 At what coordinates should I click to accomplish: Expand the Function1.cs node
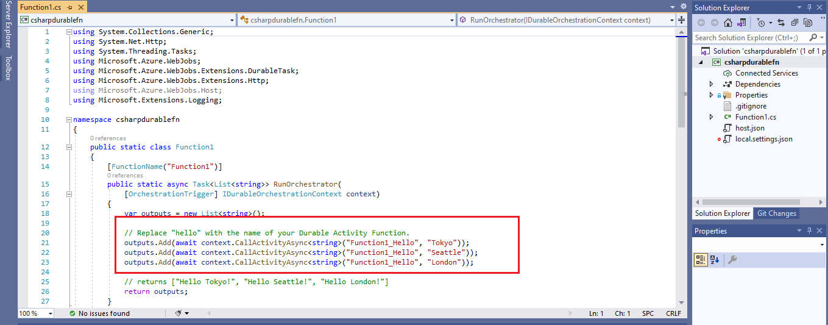point(711,117)
